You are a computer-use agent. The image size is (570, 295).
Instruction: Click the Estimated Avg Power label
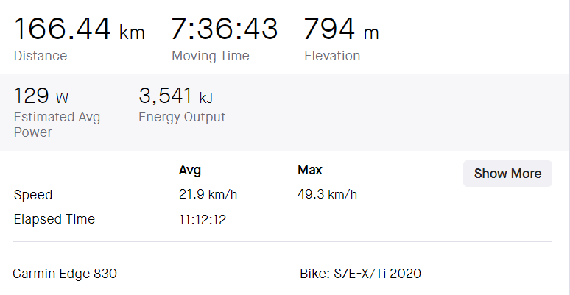[57, 124]
